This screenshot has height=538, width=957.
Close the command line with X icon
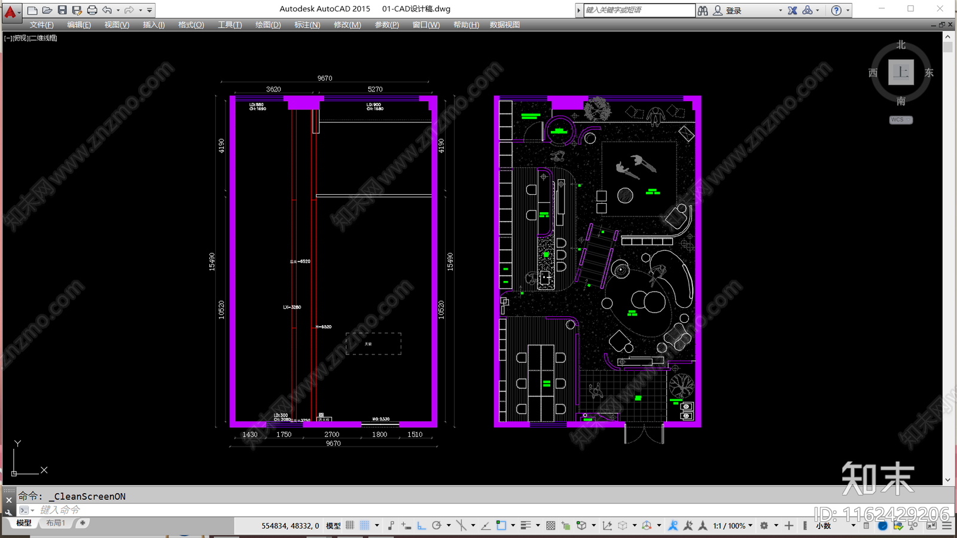[x=8, y=500]
